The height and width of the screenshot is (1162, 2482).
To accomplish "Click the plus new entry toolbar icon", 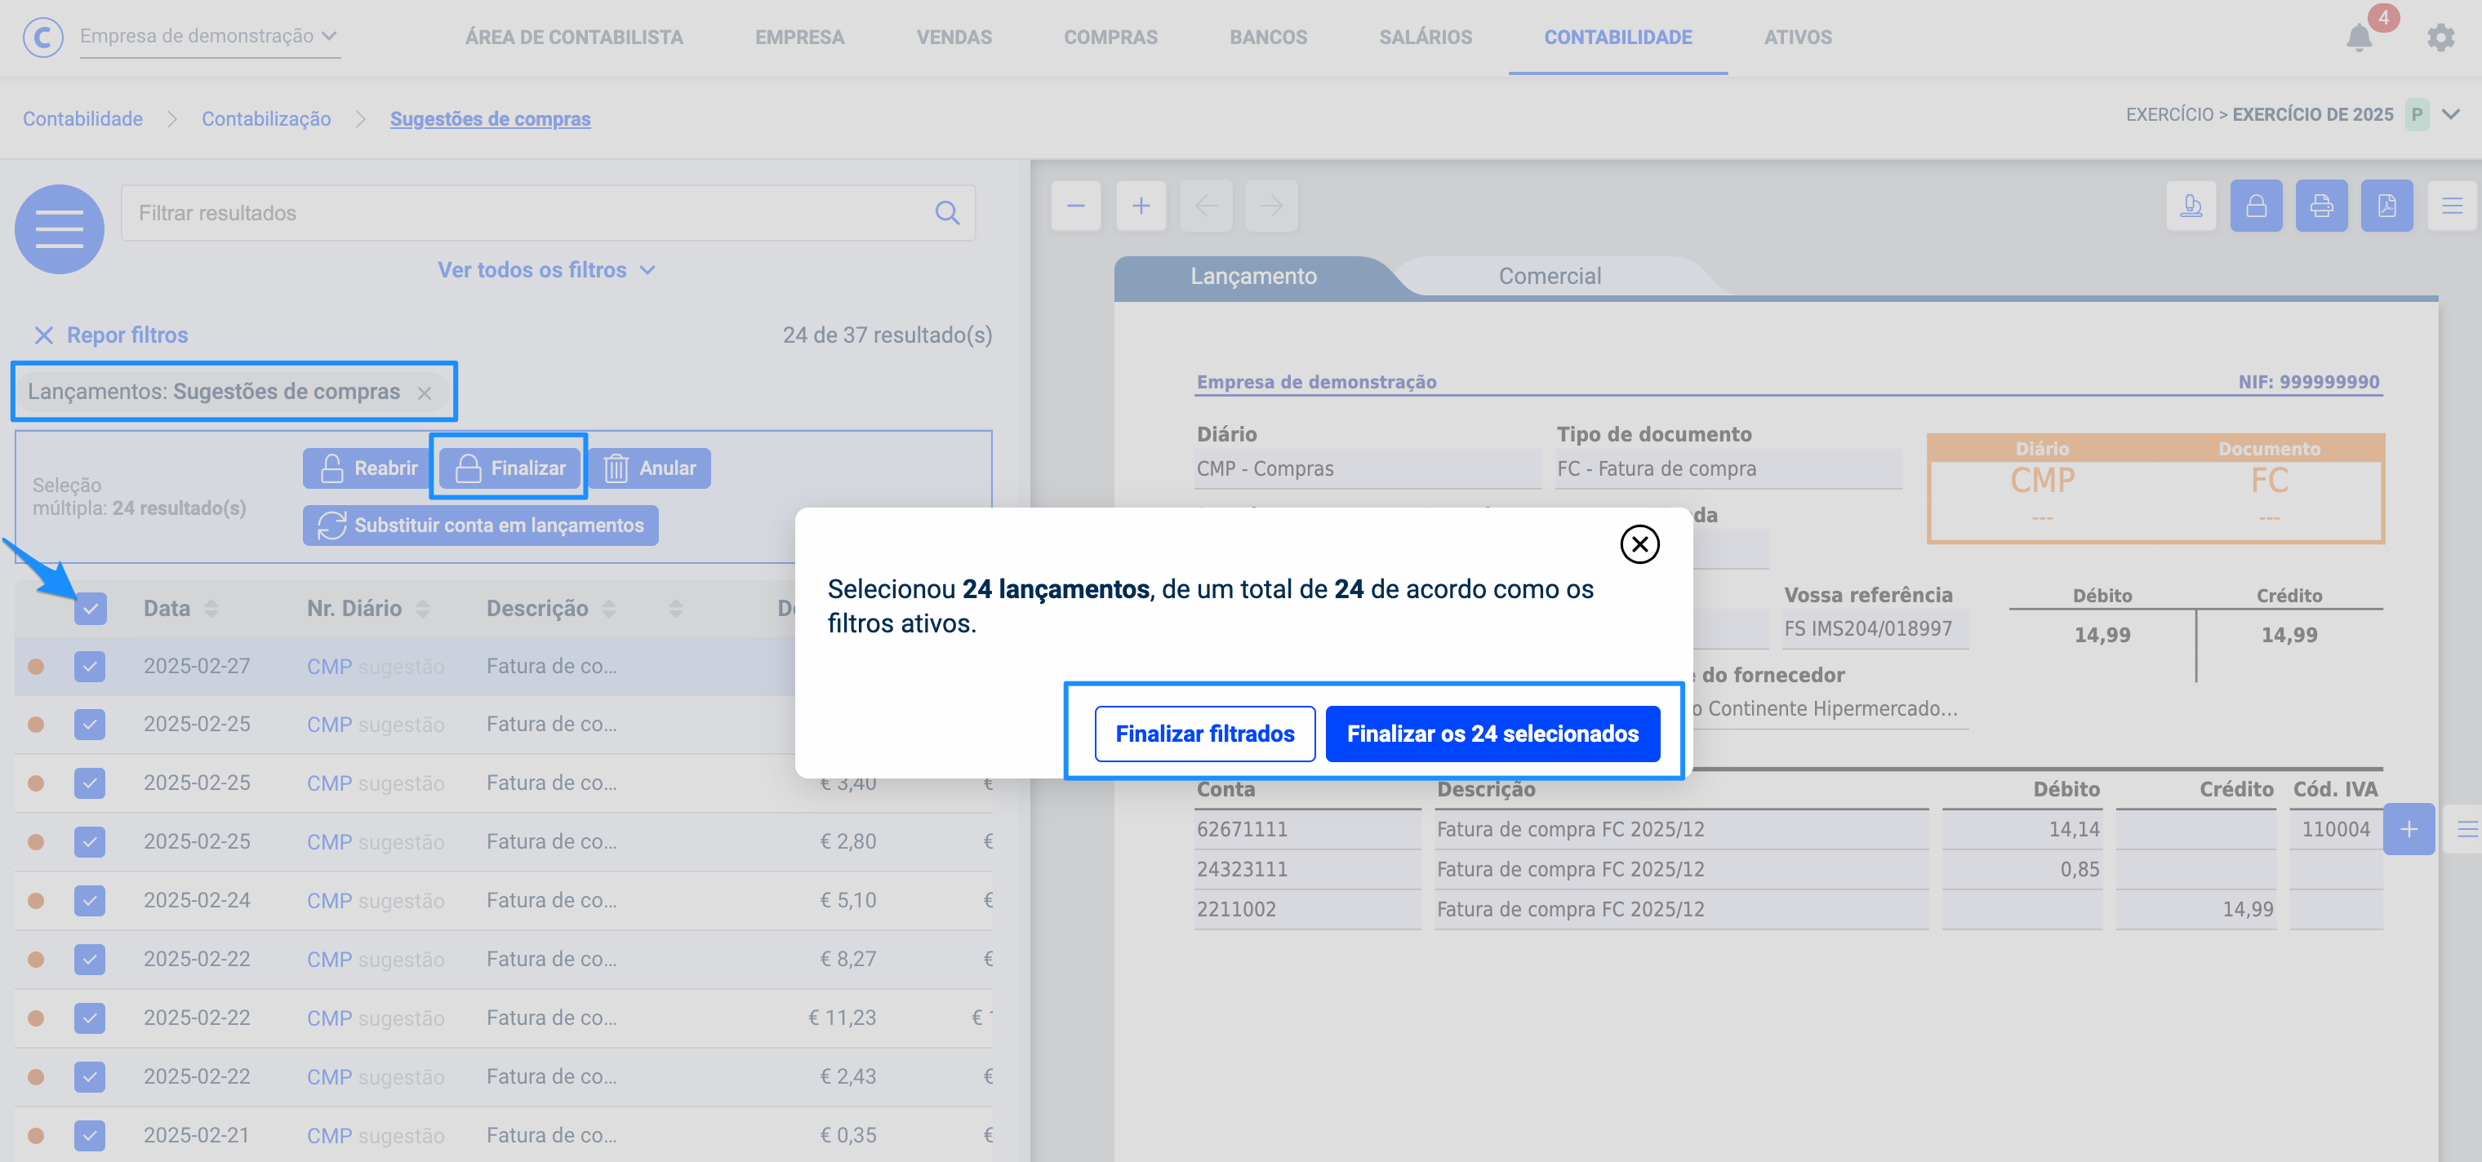I will (1141, 205).
